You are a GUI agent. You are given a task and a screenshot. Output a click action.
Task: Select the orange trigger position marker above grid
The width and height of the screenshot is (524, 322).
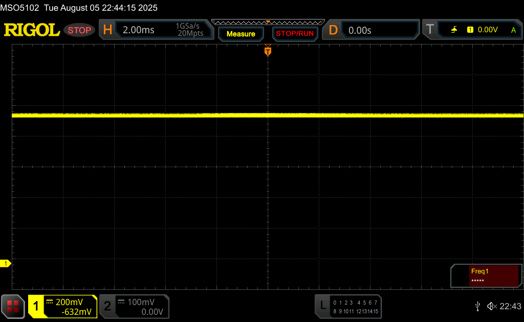coord(267,51)
